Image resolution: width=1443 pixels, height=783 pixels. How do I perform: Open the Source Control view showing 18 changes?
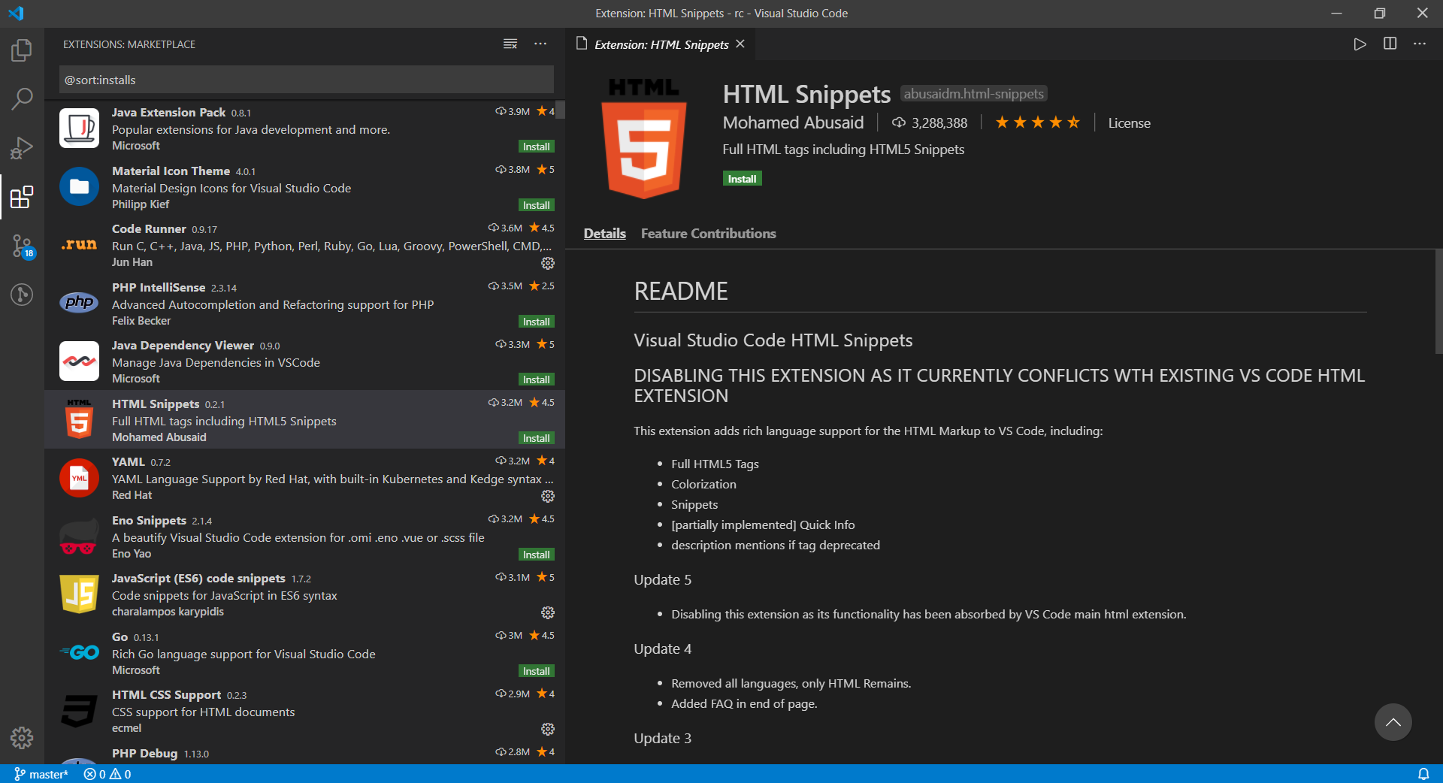(x=22, y=246)
